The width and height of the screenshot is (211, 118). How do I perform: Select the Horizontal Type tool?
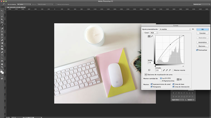tap(2, 55)
